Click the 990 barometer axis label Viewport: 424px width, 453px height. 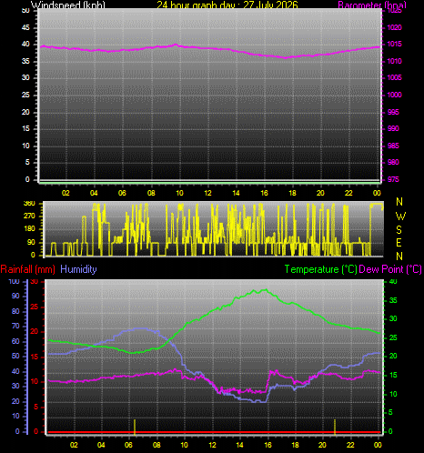click(x=393, y=128)
